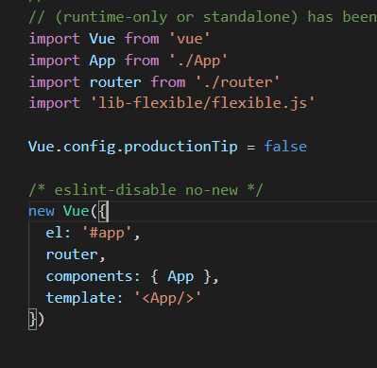Viewport: 377px width, 368px height.
Task: Click the eslint-disable no-new comment
Action: (x=146, y=190)
